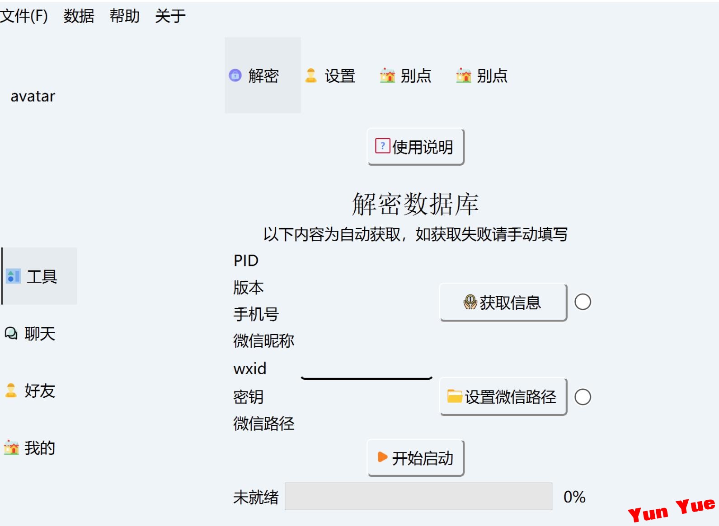The width and height of the screenshot is (719, 526).
Task: Click the 获取信息 button
Action: point(503,302)
